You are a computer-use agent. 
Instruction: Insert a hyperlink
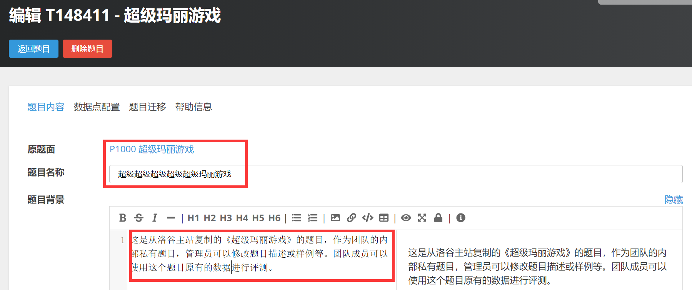tap(351, 218)
